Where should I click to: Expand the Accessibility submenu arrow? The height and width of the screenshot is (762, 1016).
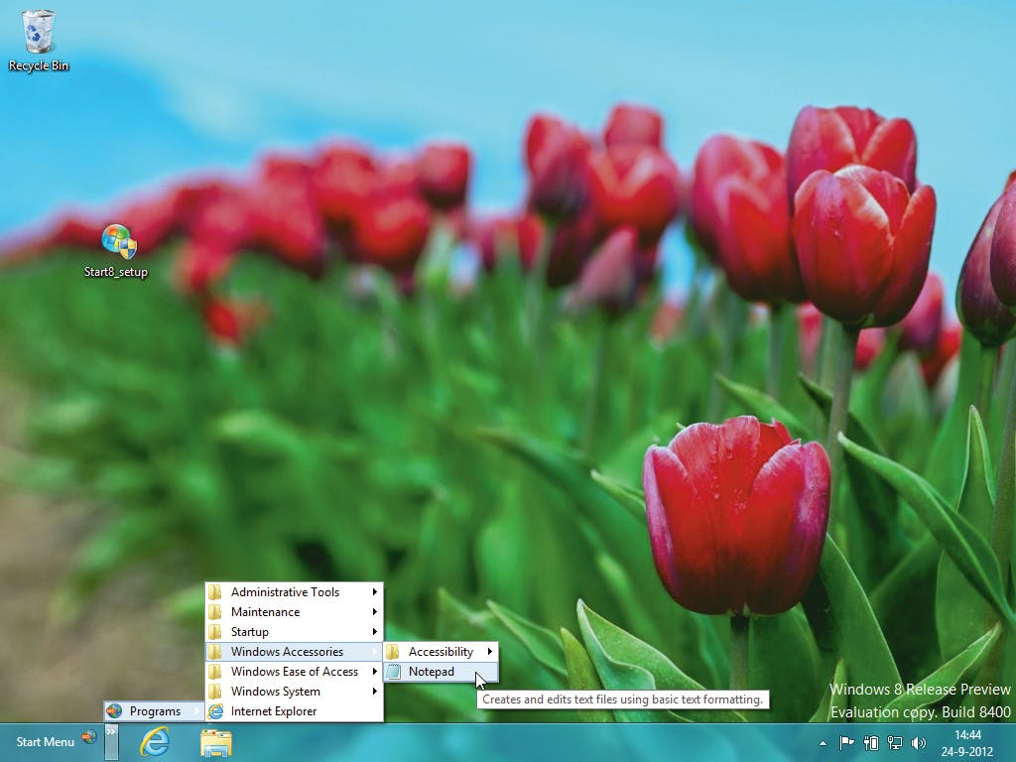490,652
